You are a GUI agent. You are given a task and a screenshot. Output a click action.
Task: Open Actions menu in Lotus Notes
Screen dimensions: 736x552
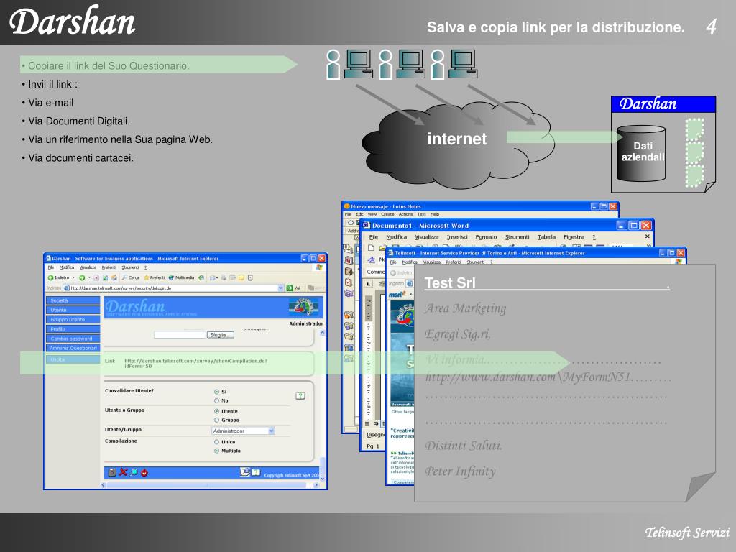405,214
